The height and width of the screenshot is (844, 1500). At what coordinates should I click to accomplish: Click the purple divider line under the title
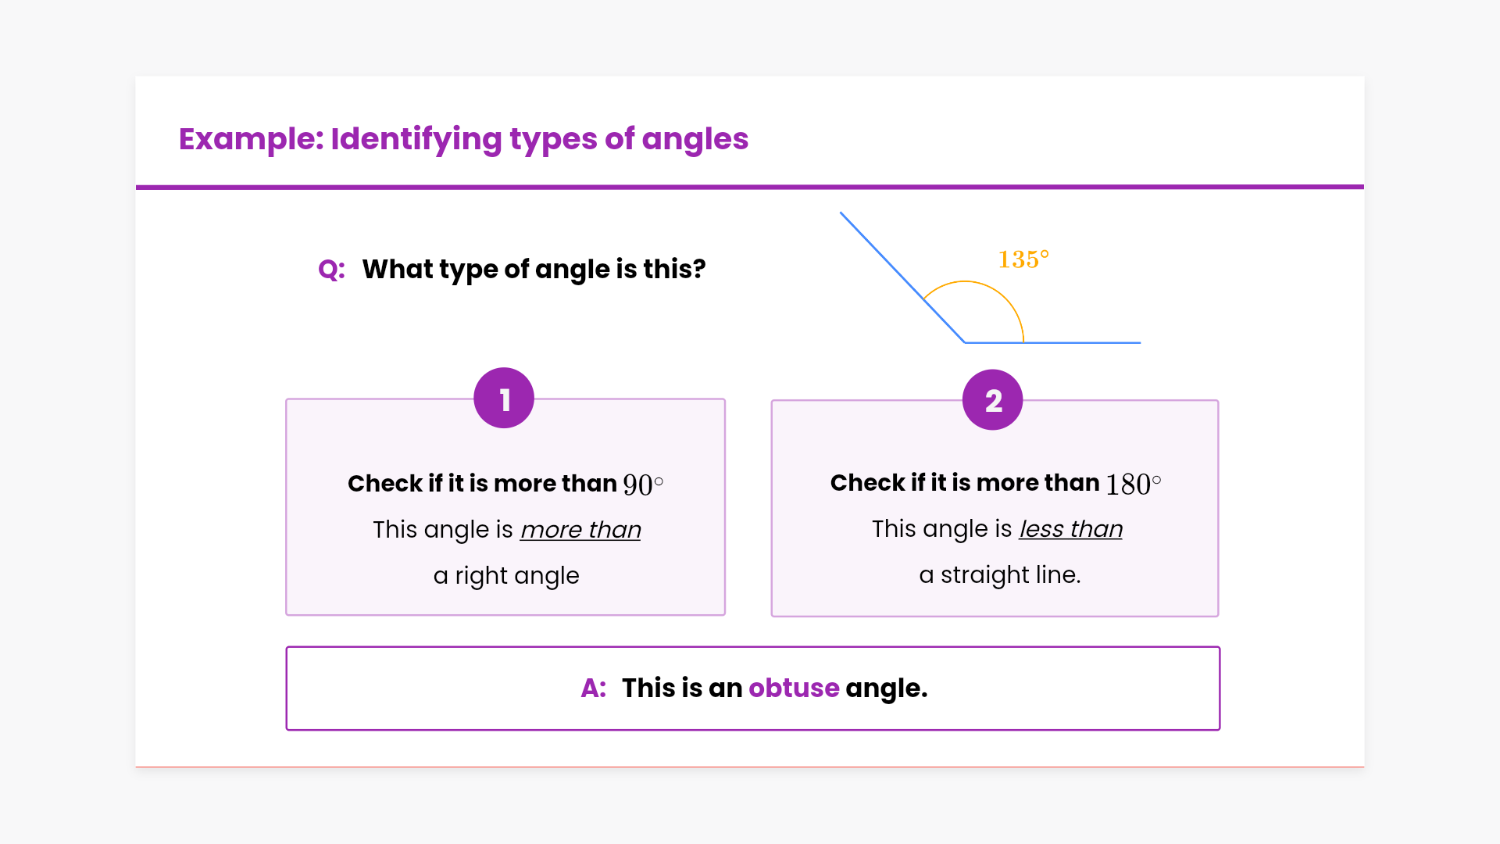tap(750, 187)
